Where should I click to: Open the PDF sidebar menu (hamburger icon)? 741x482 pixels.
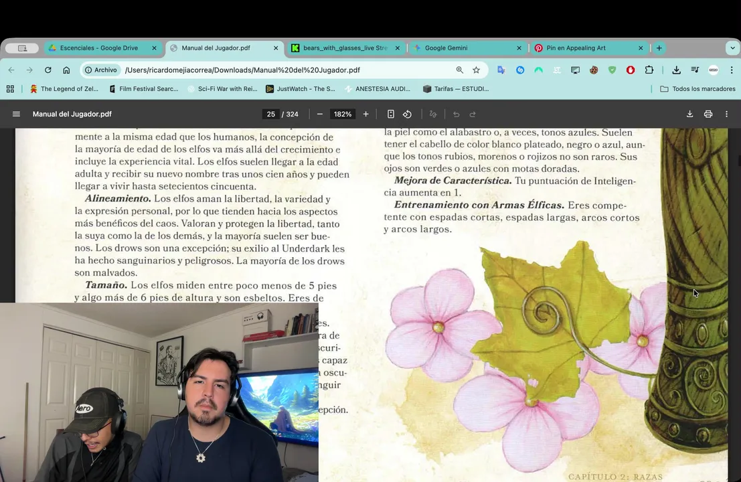click(16, 114)
